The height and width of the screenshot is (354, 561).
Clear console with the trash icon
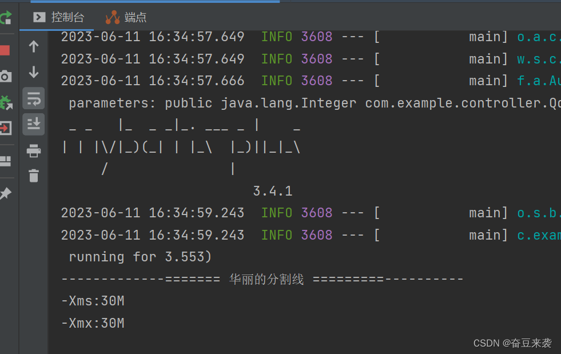[x=34, y=176]
